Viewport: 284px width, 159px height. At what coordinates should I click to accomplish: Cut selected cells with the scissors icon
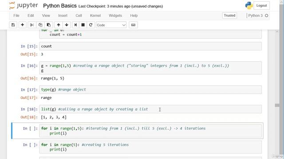coord(32,25)
